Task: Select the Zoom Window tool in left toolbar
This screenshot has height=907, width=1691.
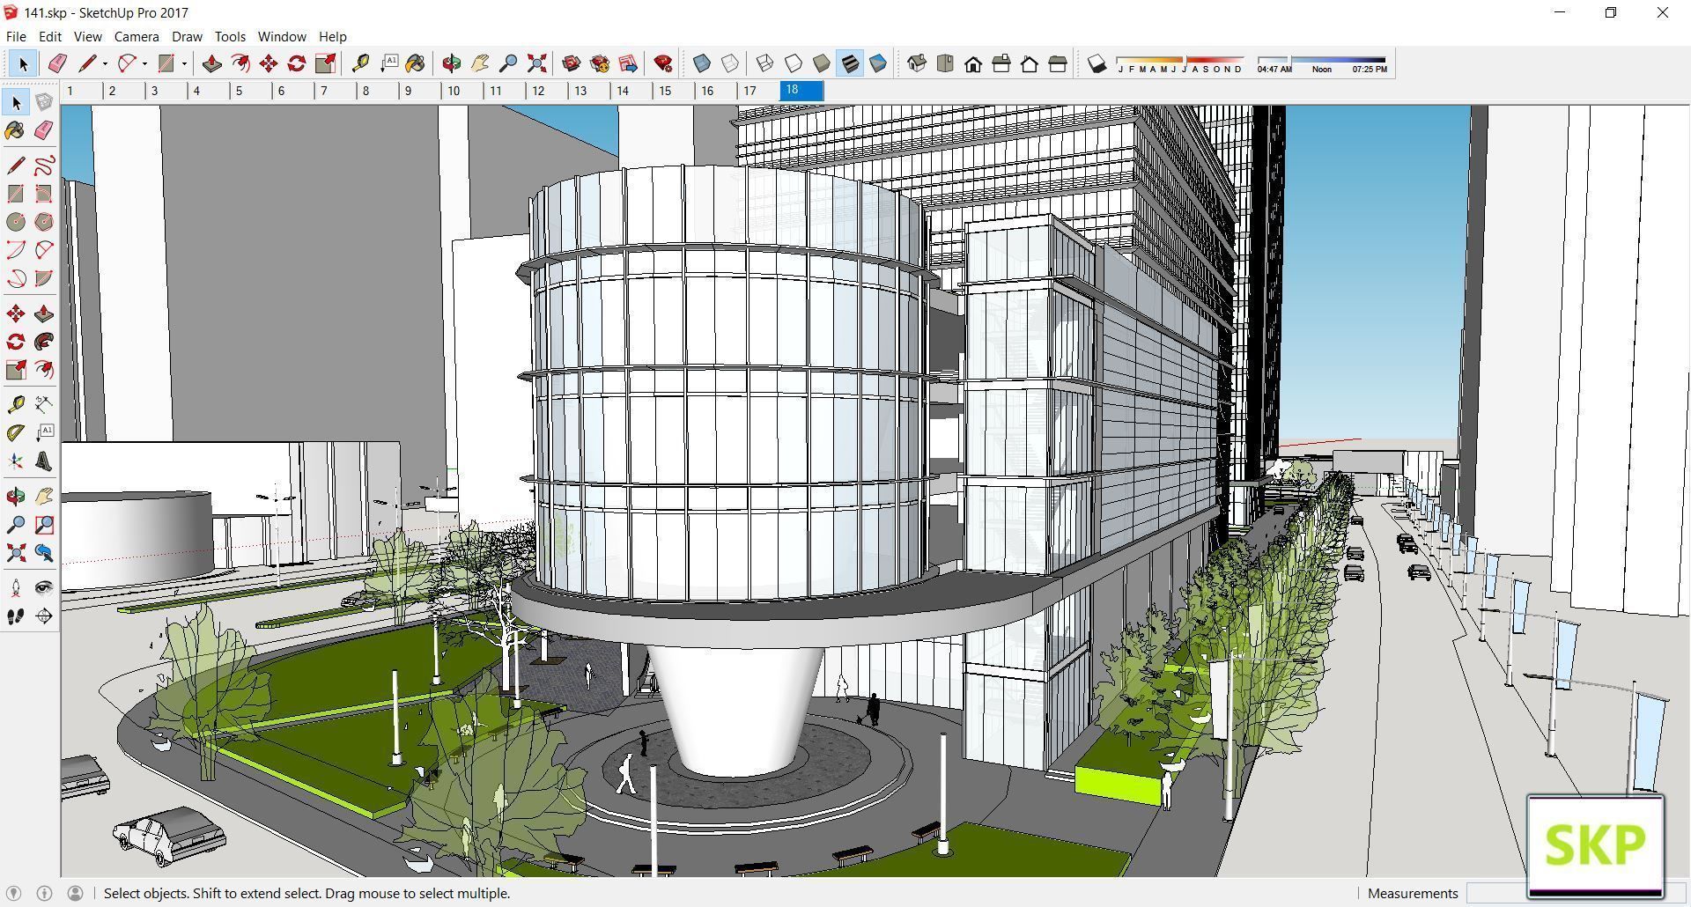Action: (x=44, y=525)
